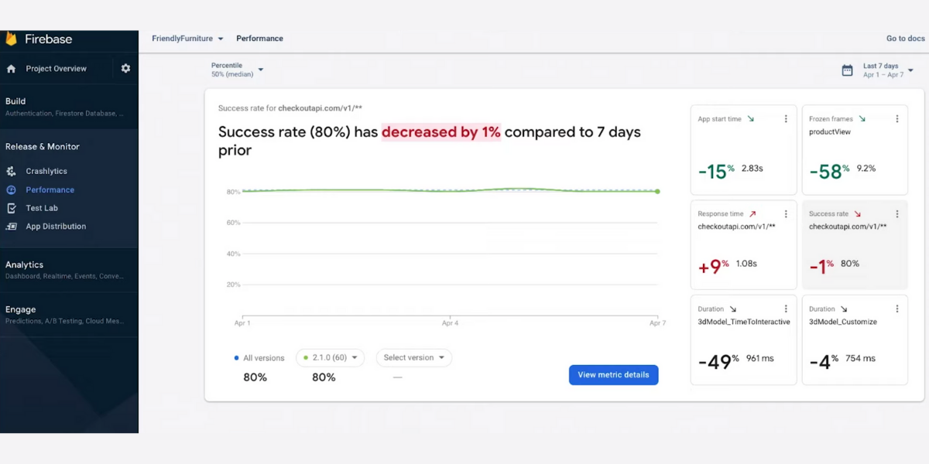Open App Distribution in the sidebar

(55, 226)
